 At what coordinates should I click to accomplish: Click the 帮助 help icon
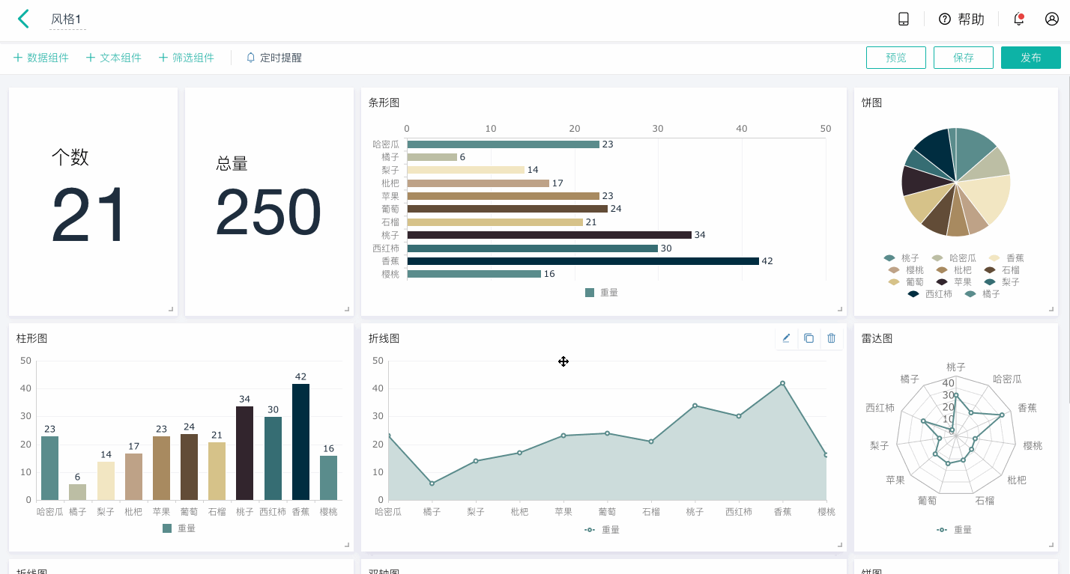[961, 19]
